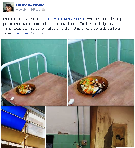Open the post timestamp 9 de abril

coord(22,10)
